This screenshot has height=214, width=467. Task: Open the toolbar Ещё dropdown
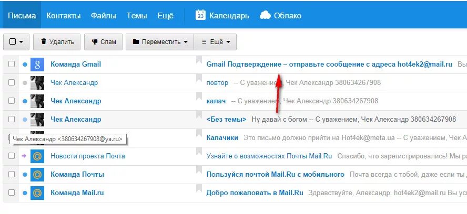pyautogui.click(x=215, y=42)
